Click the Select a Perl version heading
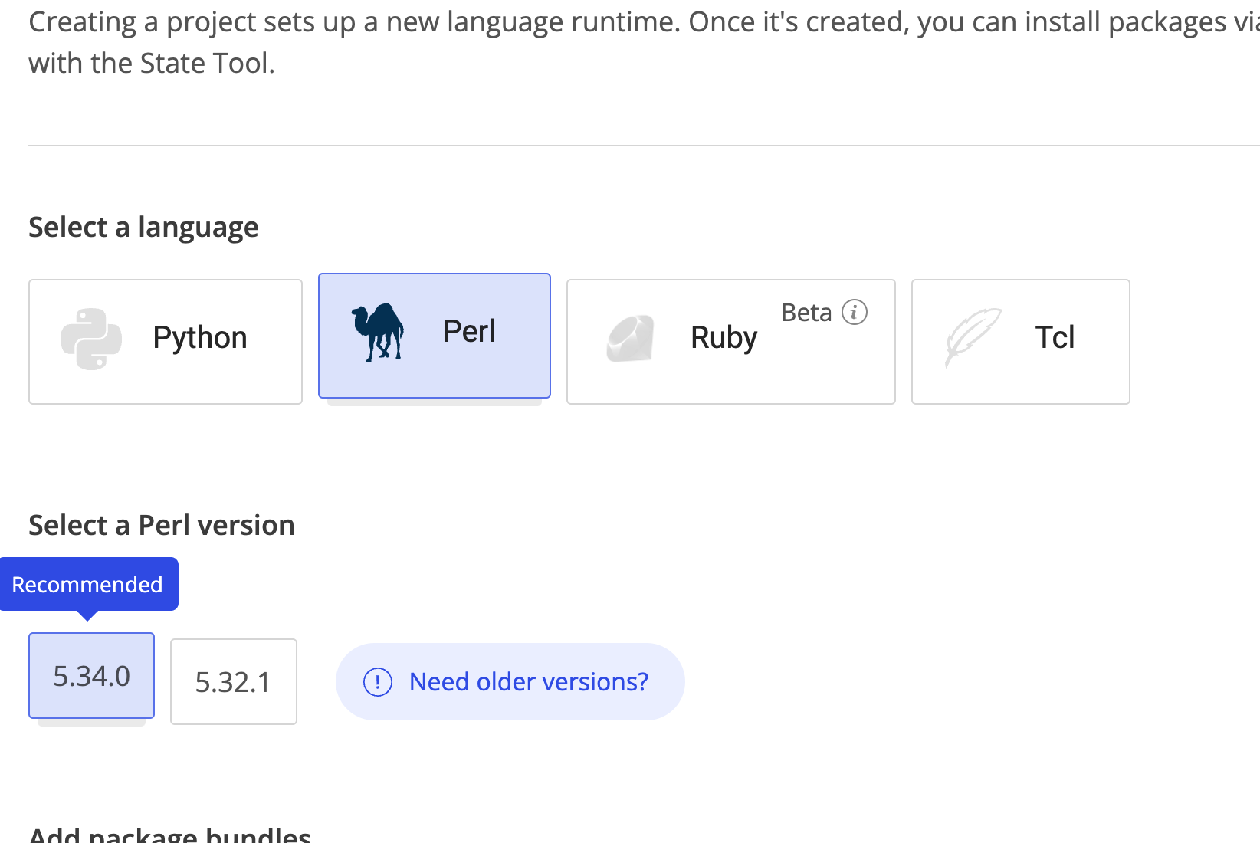1260x843 pixels. point(161,526)
